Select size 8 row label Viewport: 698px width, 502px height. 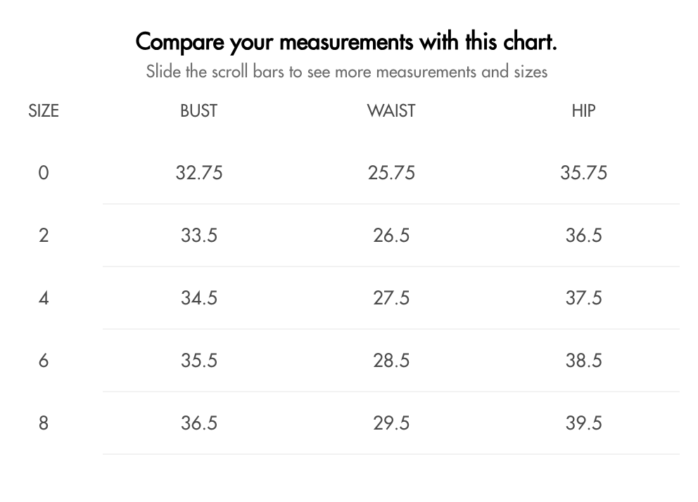[44, 423]
